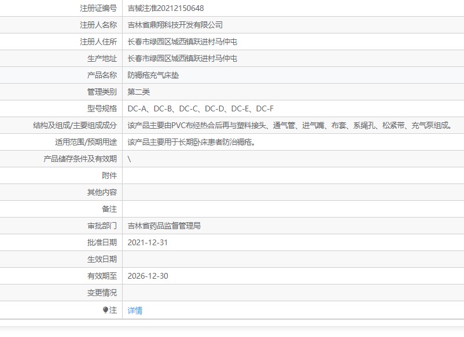Click the 注册人名称 label

(98, 25)
